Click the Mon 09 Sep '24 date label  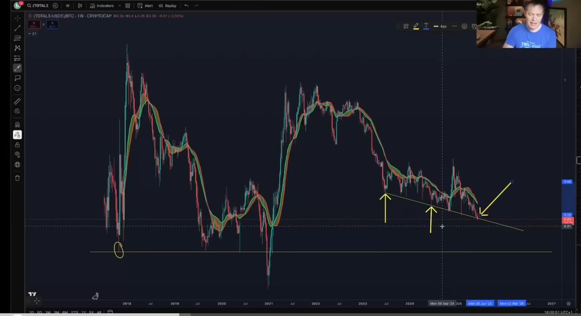click(x=442, y=303)
